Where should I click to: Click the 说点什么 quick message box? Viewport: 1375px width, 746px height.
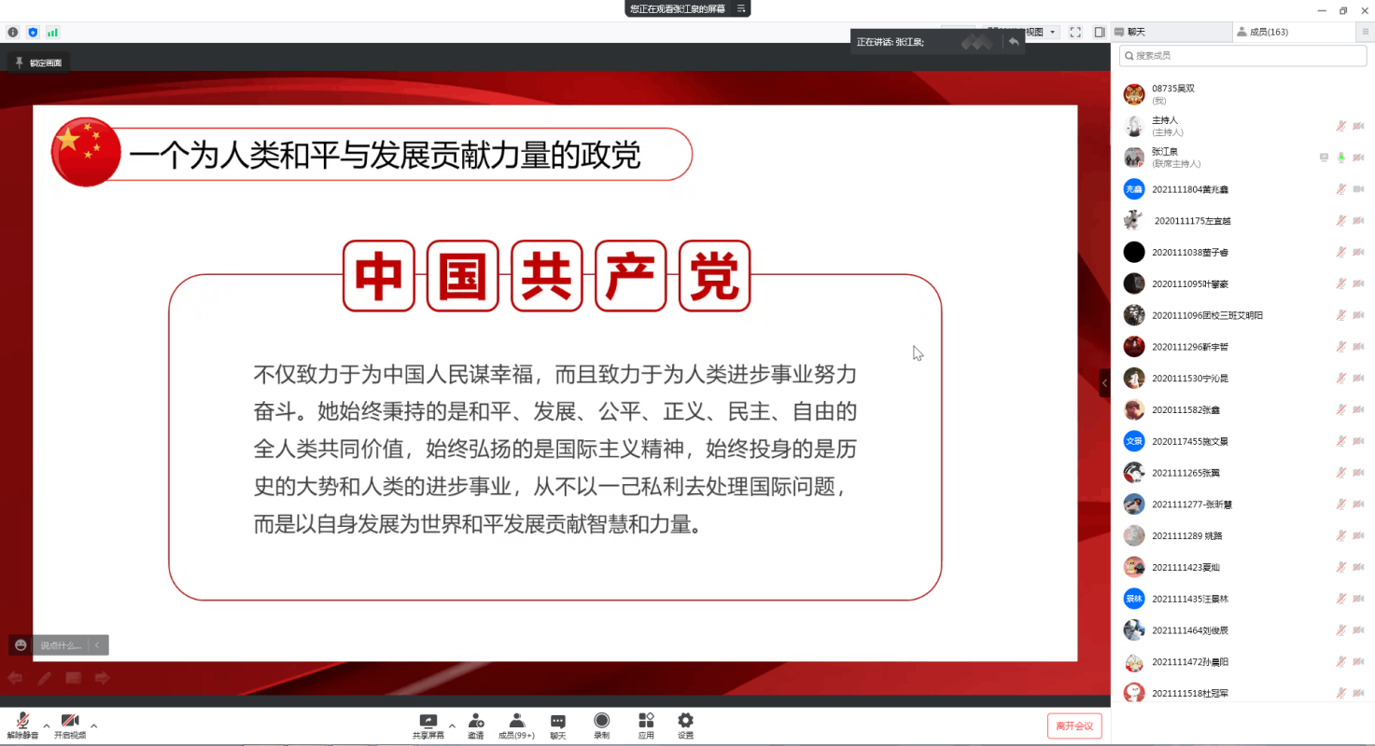pyautogui.click(x=61, y=645)
